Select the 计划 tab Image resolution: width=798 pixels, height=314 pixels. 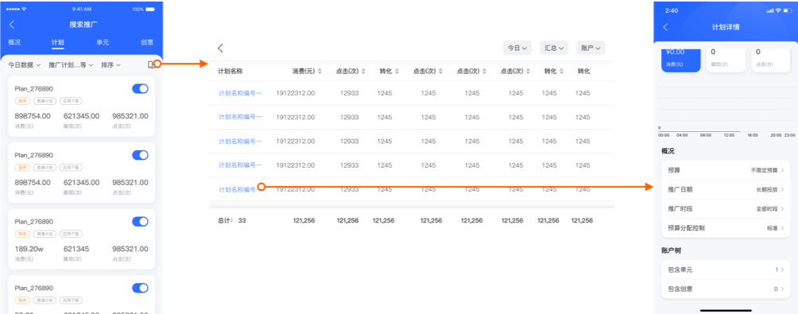(57, 43)
